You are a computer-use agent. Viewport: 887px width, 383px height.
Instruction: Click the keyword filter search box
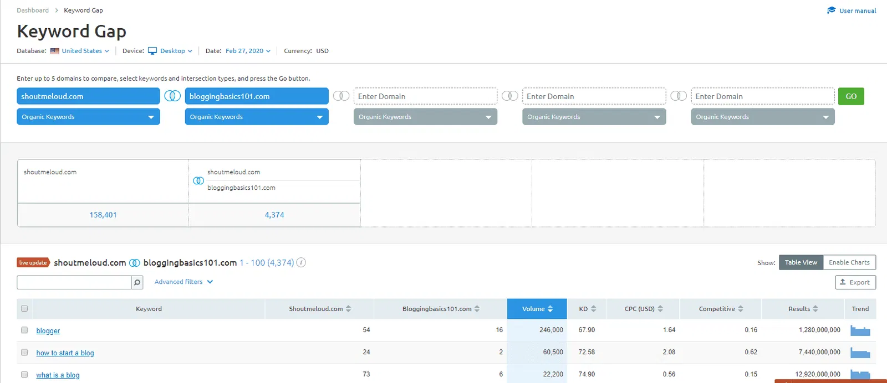point(74,282)
